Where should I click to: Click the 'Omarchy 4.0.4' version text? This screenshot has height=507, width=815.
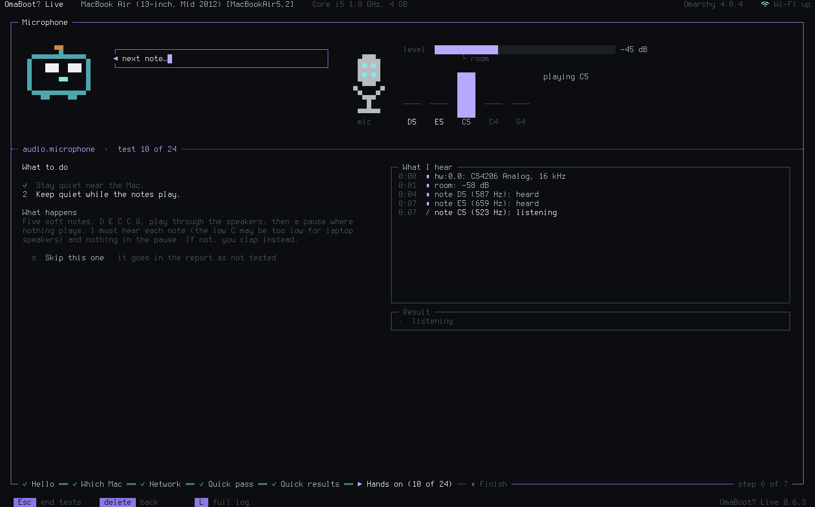(x=713, y=4)
